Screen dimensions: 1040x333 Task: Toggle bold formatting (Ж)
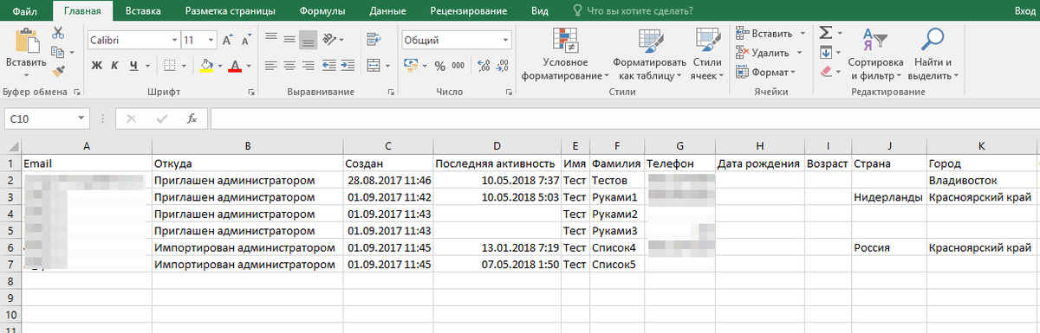(96, 66)
